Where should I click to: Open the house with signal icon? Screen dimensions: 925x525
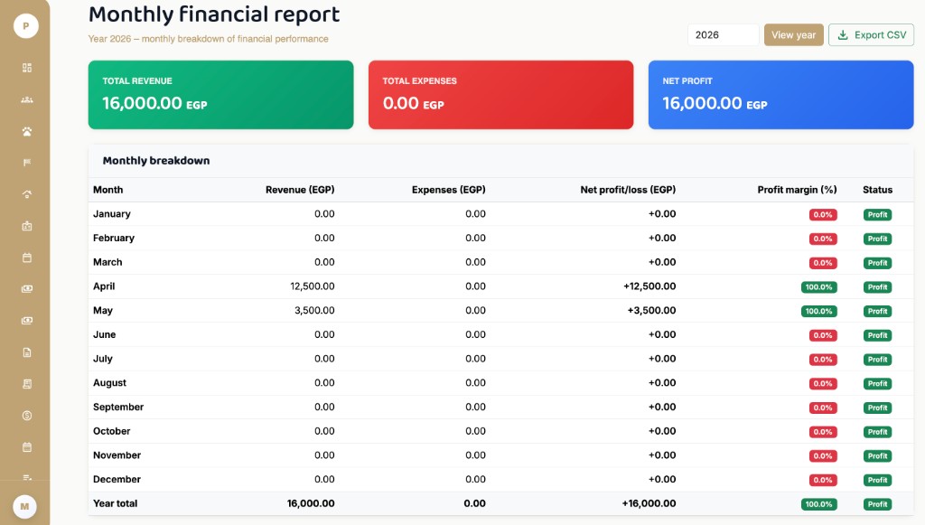27,194
